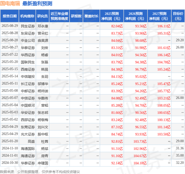
Task: Select the 华安证券 institution cell
Action: (x=28, y=113)
